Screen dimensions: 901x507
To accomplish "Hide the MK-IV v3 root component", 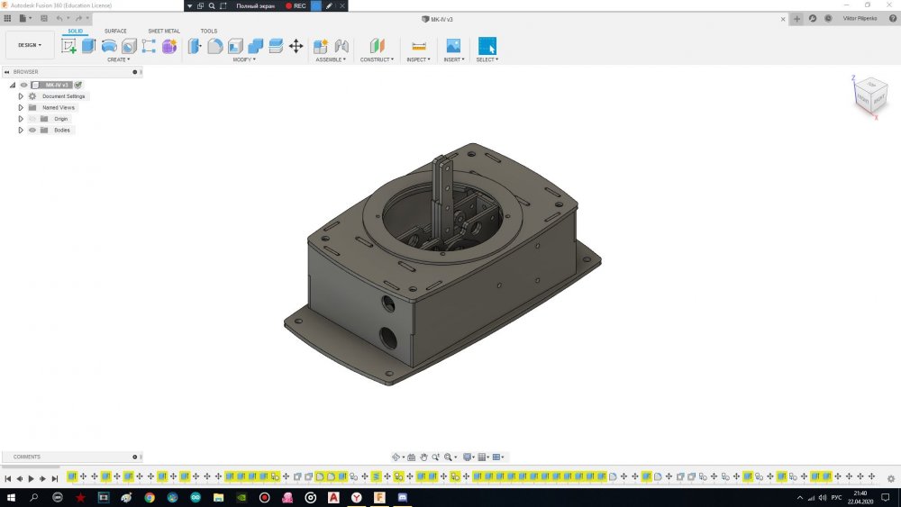I will coord(24,85).
